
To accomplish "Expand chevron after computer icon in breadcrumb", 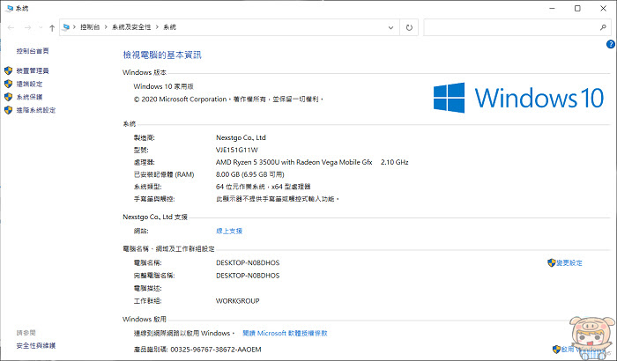I will pyautogui.click(x=74, y=27).
